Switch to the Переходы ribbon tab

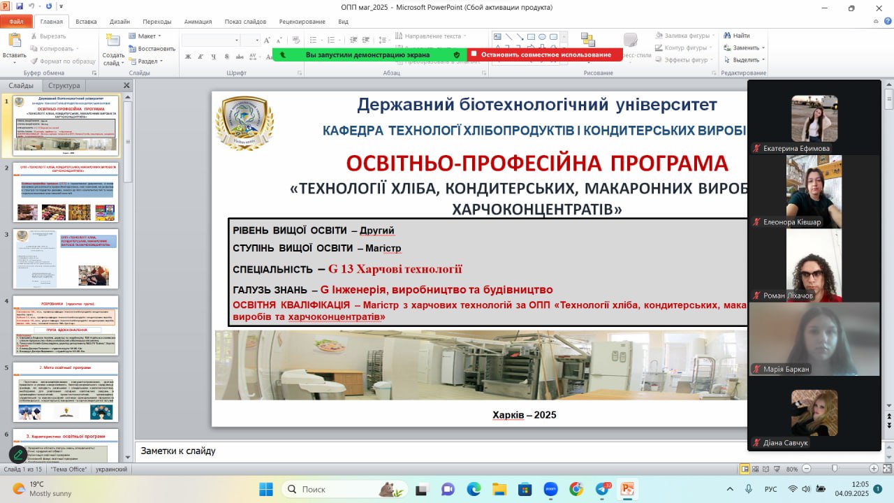tap(157, 22)
